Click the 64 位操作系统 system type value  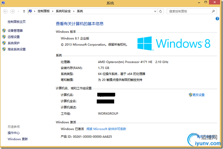coord(122,74)
